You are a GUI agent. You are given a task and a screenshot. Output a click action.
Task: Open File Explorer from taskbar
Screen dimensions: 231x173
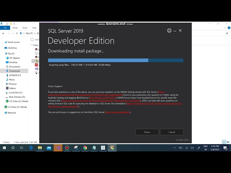coord(40,148)
